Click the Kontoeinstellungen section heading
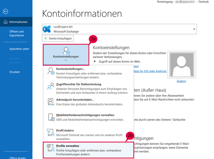The width and height of the screenshot is (214, 159). [x=111, y=48]
